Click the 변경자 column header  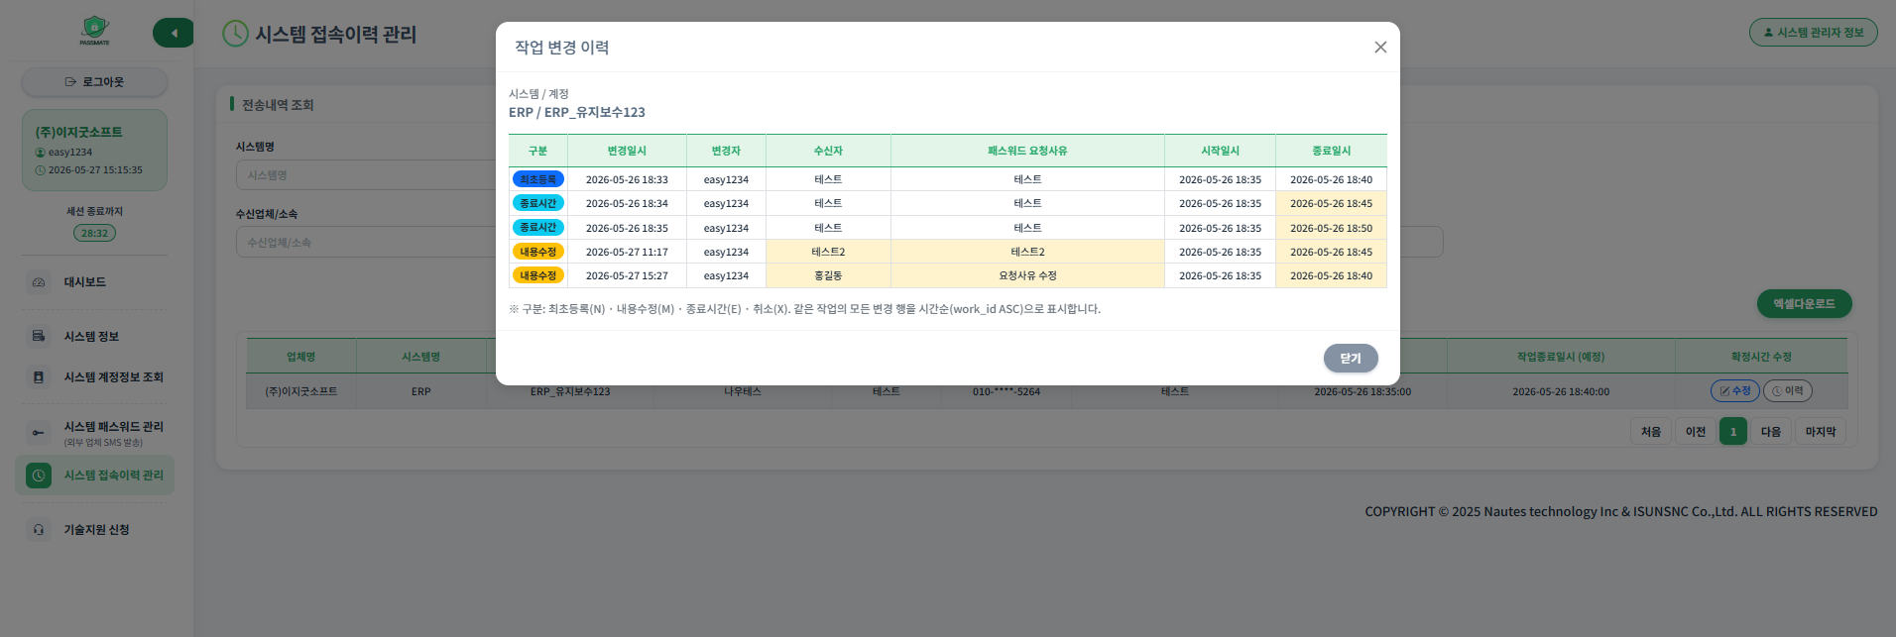[726, 151]
